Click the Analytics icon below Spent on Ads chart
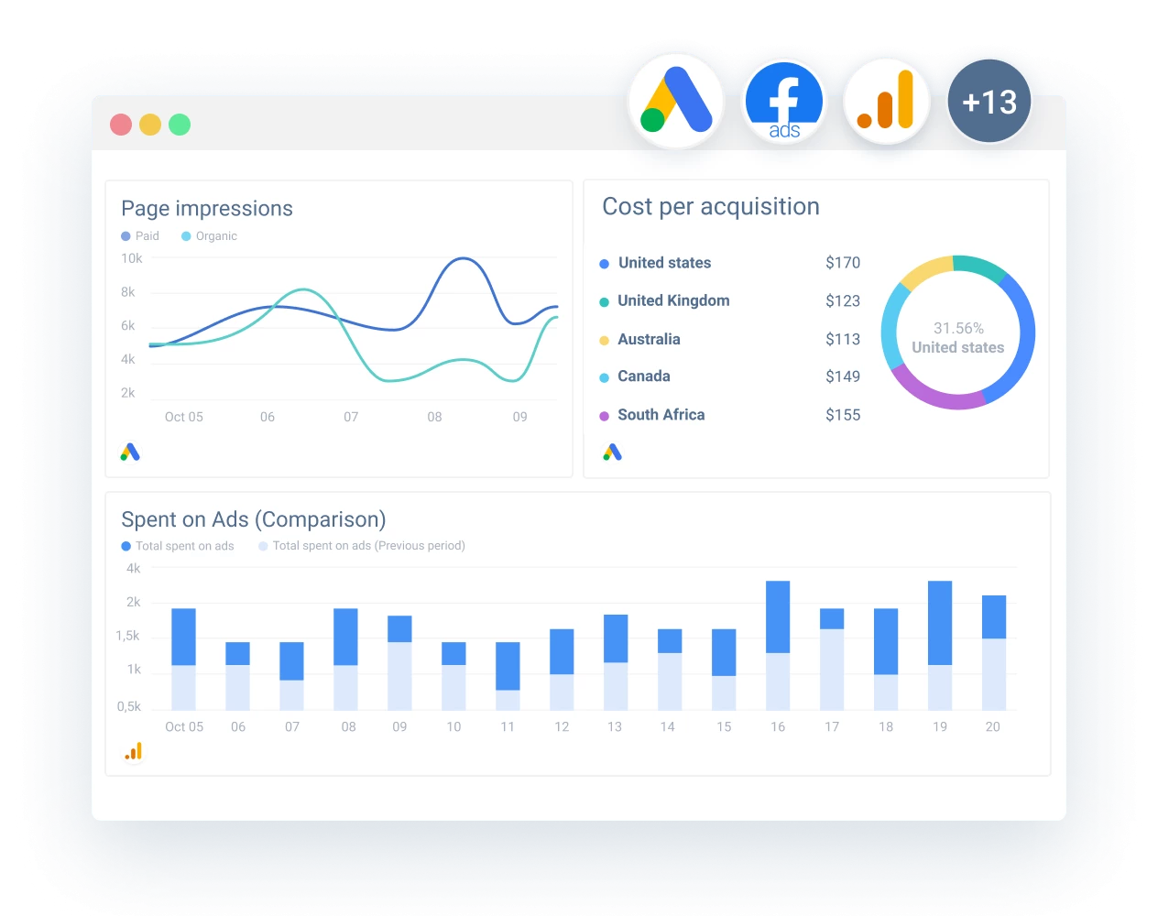 tap(134, 750)
